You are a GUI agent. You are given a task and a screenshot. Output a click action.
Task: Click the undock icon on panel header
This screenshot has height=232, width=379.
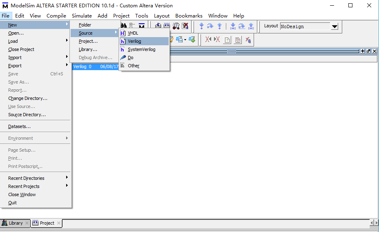pos(368,51)
